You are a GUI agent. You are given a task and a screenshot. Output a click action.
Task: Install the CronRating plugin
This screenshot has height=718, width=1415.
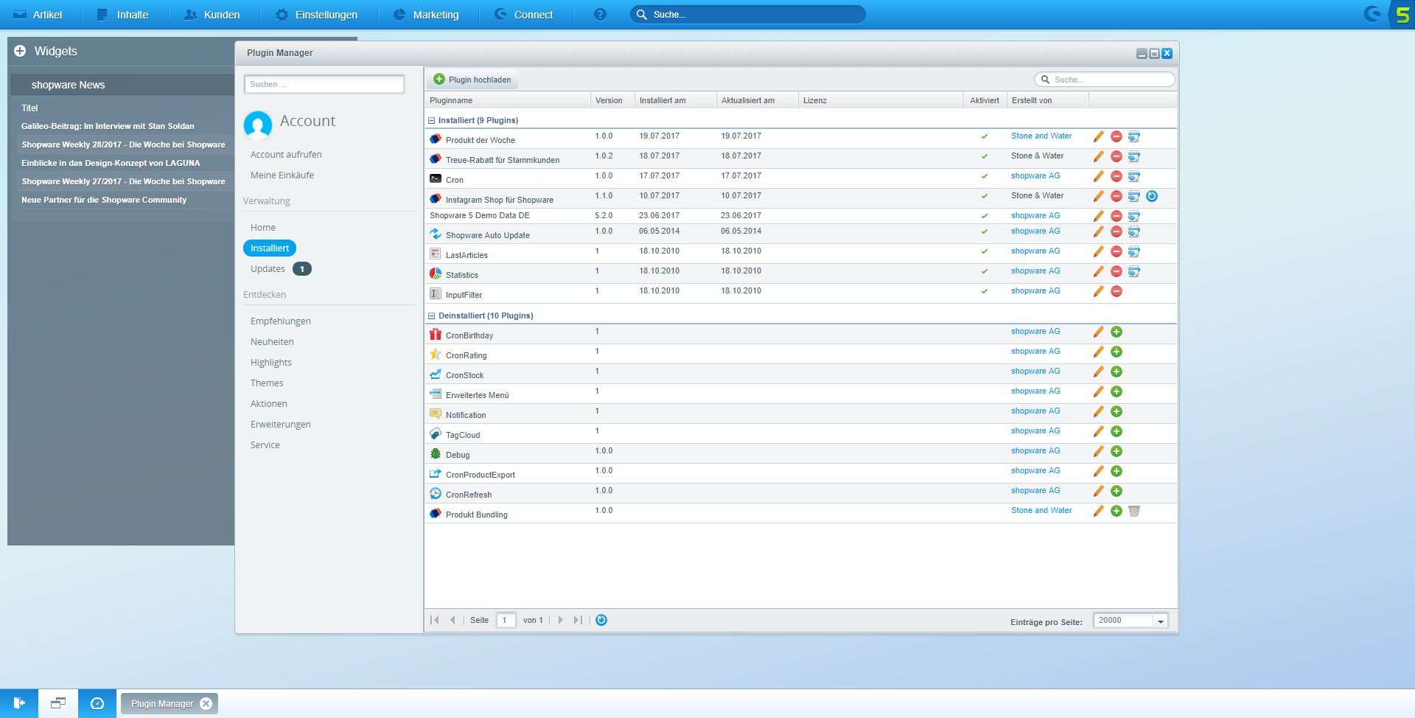1117,352
